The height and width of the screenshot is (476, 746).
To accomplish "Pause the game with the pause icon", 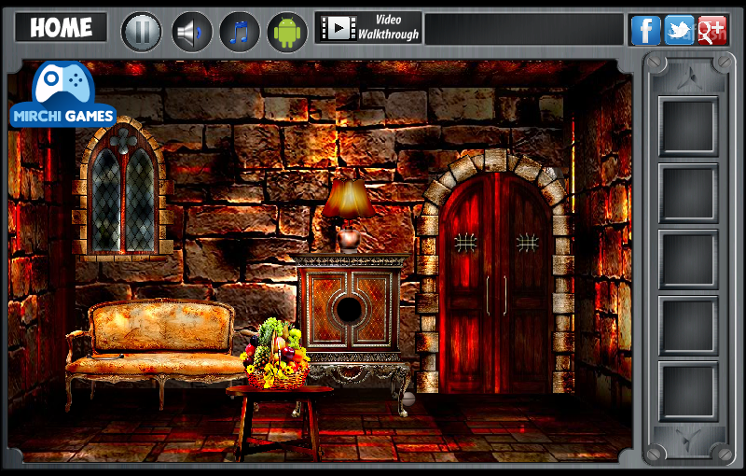I will (x=142, y=32).
